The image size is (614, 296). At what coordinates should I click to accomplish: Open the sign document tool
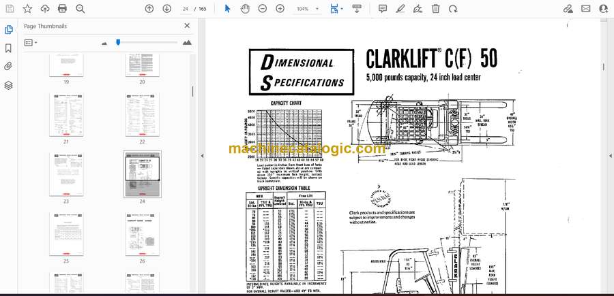(418, 9)
